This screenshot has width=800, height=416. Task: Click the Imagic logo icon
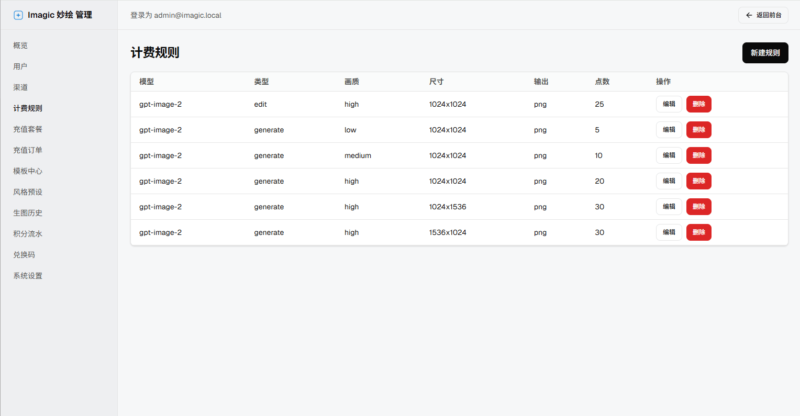point(18,15)
